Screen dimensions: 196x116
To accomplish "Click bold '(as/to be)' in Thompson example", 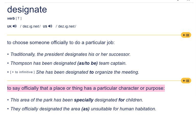I will pyautogui.click(x=87, y=63).
